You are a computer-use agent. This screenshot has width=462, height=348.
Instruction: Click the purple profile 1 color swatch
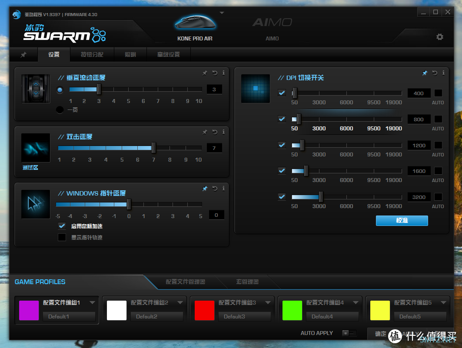[x=29, y=310]
